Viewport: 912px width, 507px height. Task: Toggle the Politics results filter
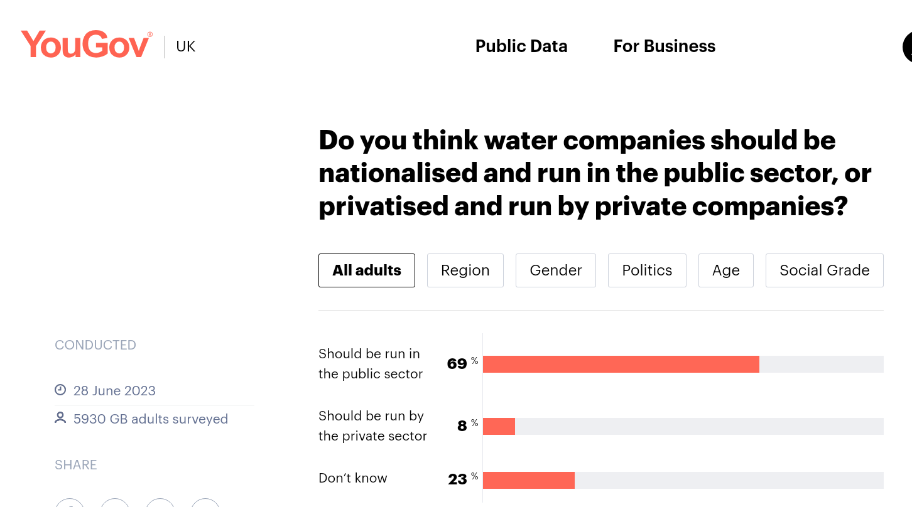(647, 270)
